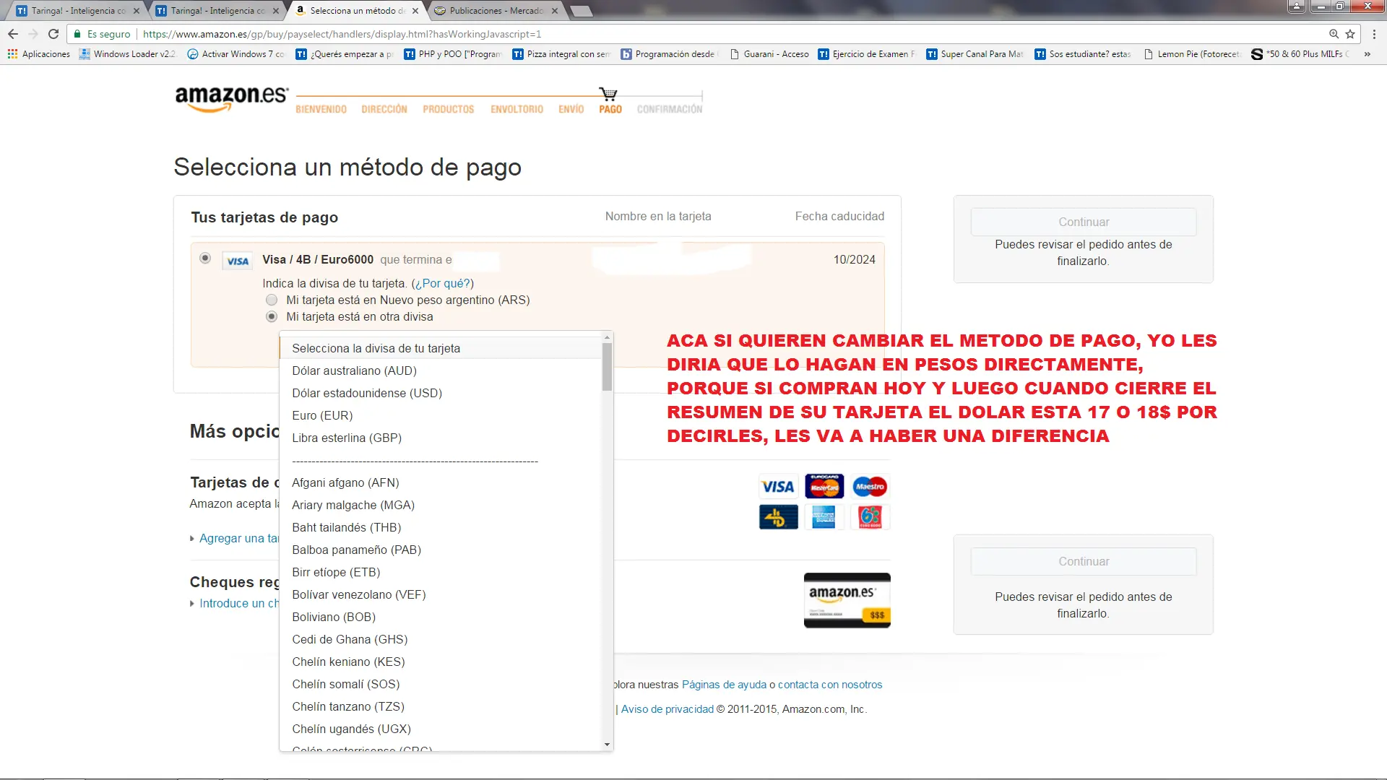
Task: Click the currency list scroll-down arrow
Action: (x=607, y=745)
